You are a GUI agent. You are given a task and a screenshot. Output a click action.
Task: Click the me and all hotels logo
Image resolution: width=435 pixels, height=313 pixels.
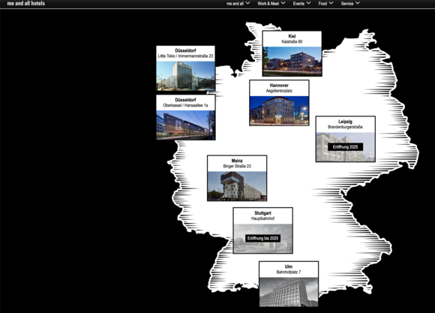26,3
